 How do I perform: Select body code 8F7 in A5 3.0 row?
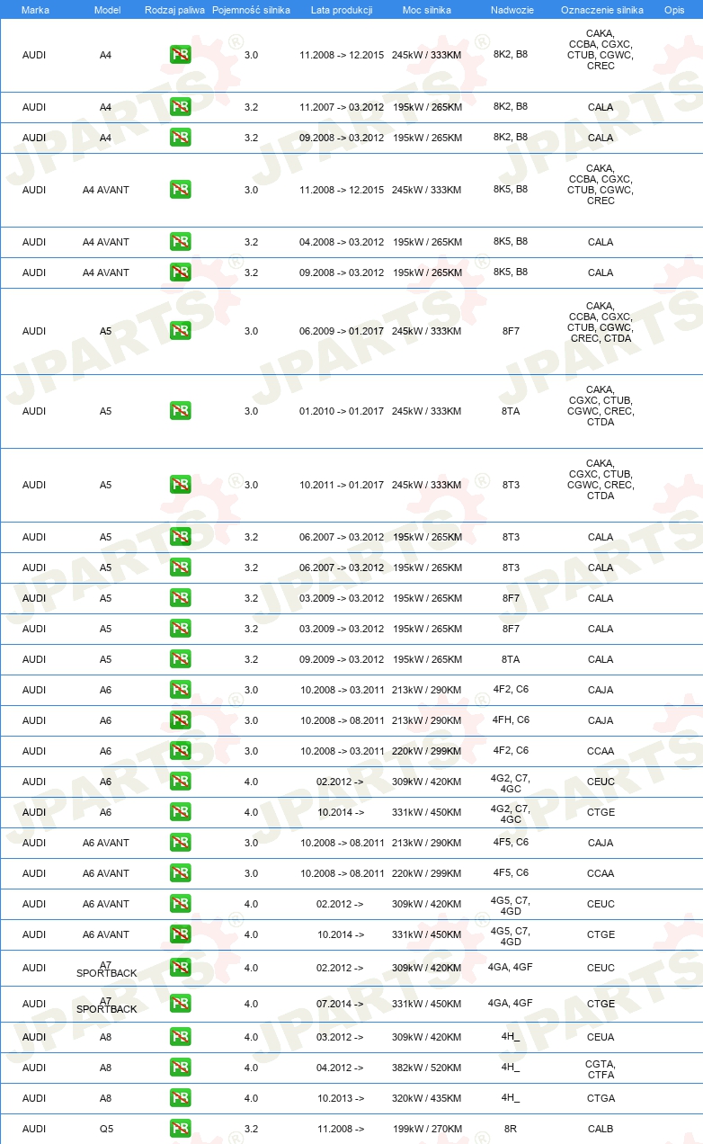pyautogui.click(x=511, y=331)
